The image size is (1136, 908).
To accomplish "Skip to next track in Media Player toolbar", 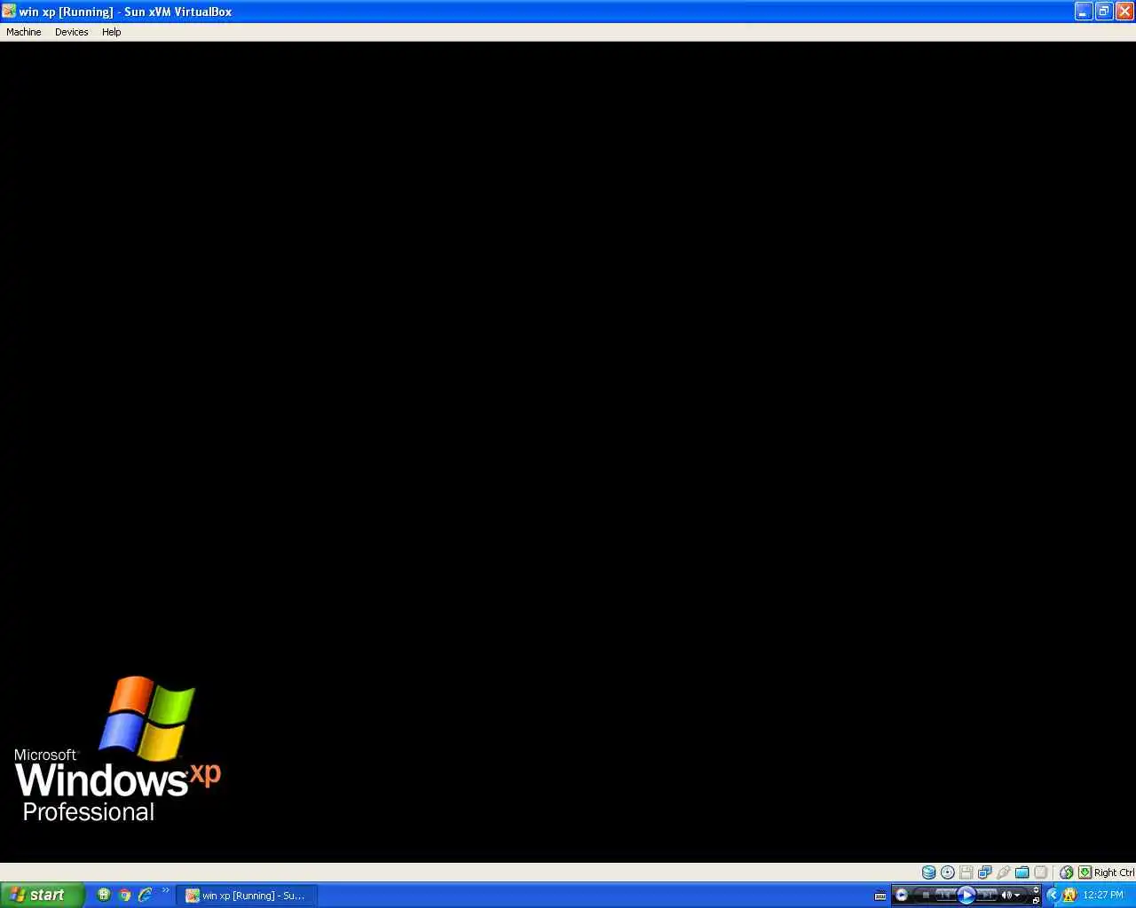I will pyautogui.click(x=987, y=895).
